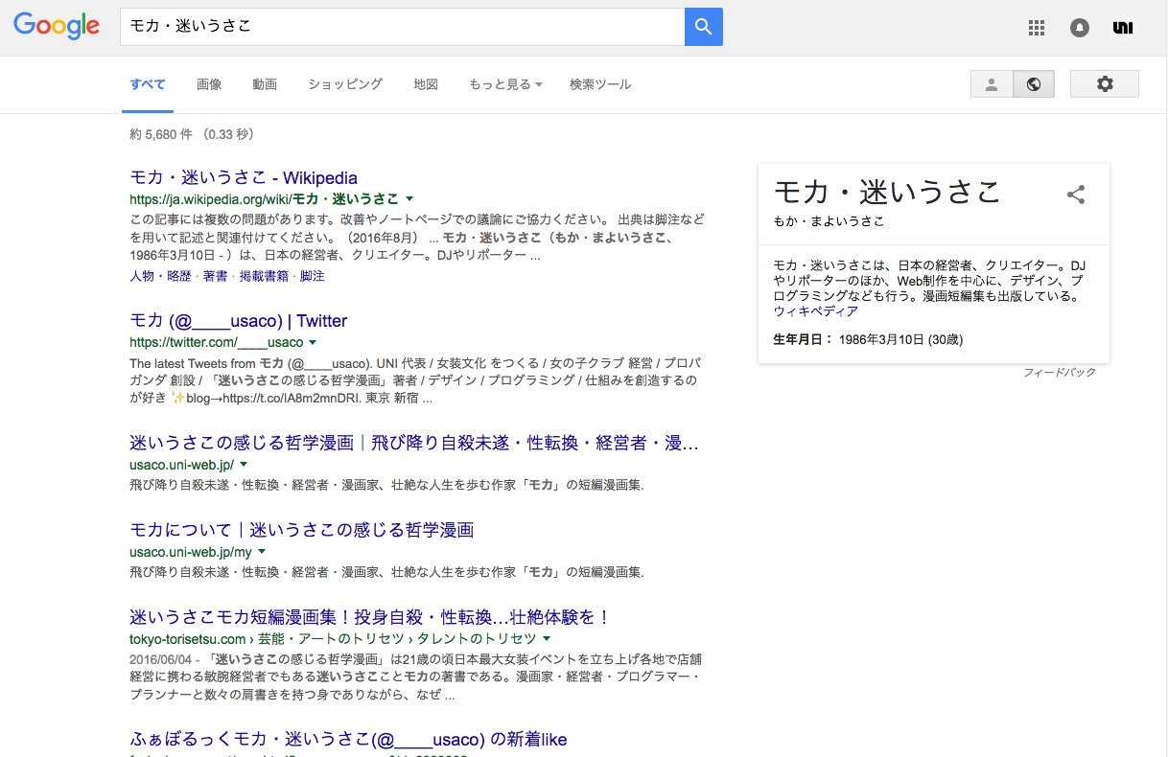Open the 脚注 sitelink
The height and width of the screenshot is (757, 1168).
(x=312, y=276)
